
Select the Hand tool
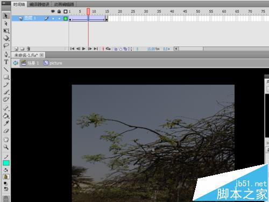click(6, 140)
